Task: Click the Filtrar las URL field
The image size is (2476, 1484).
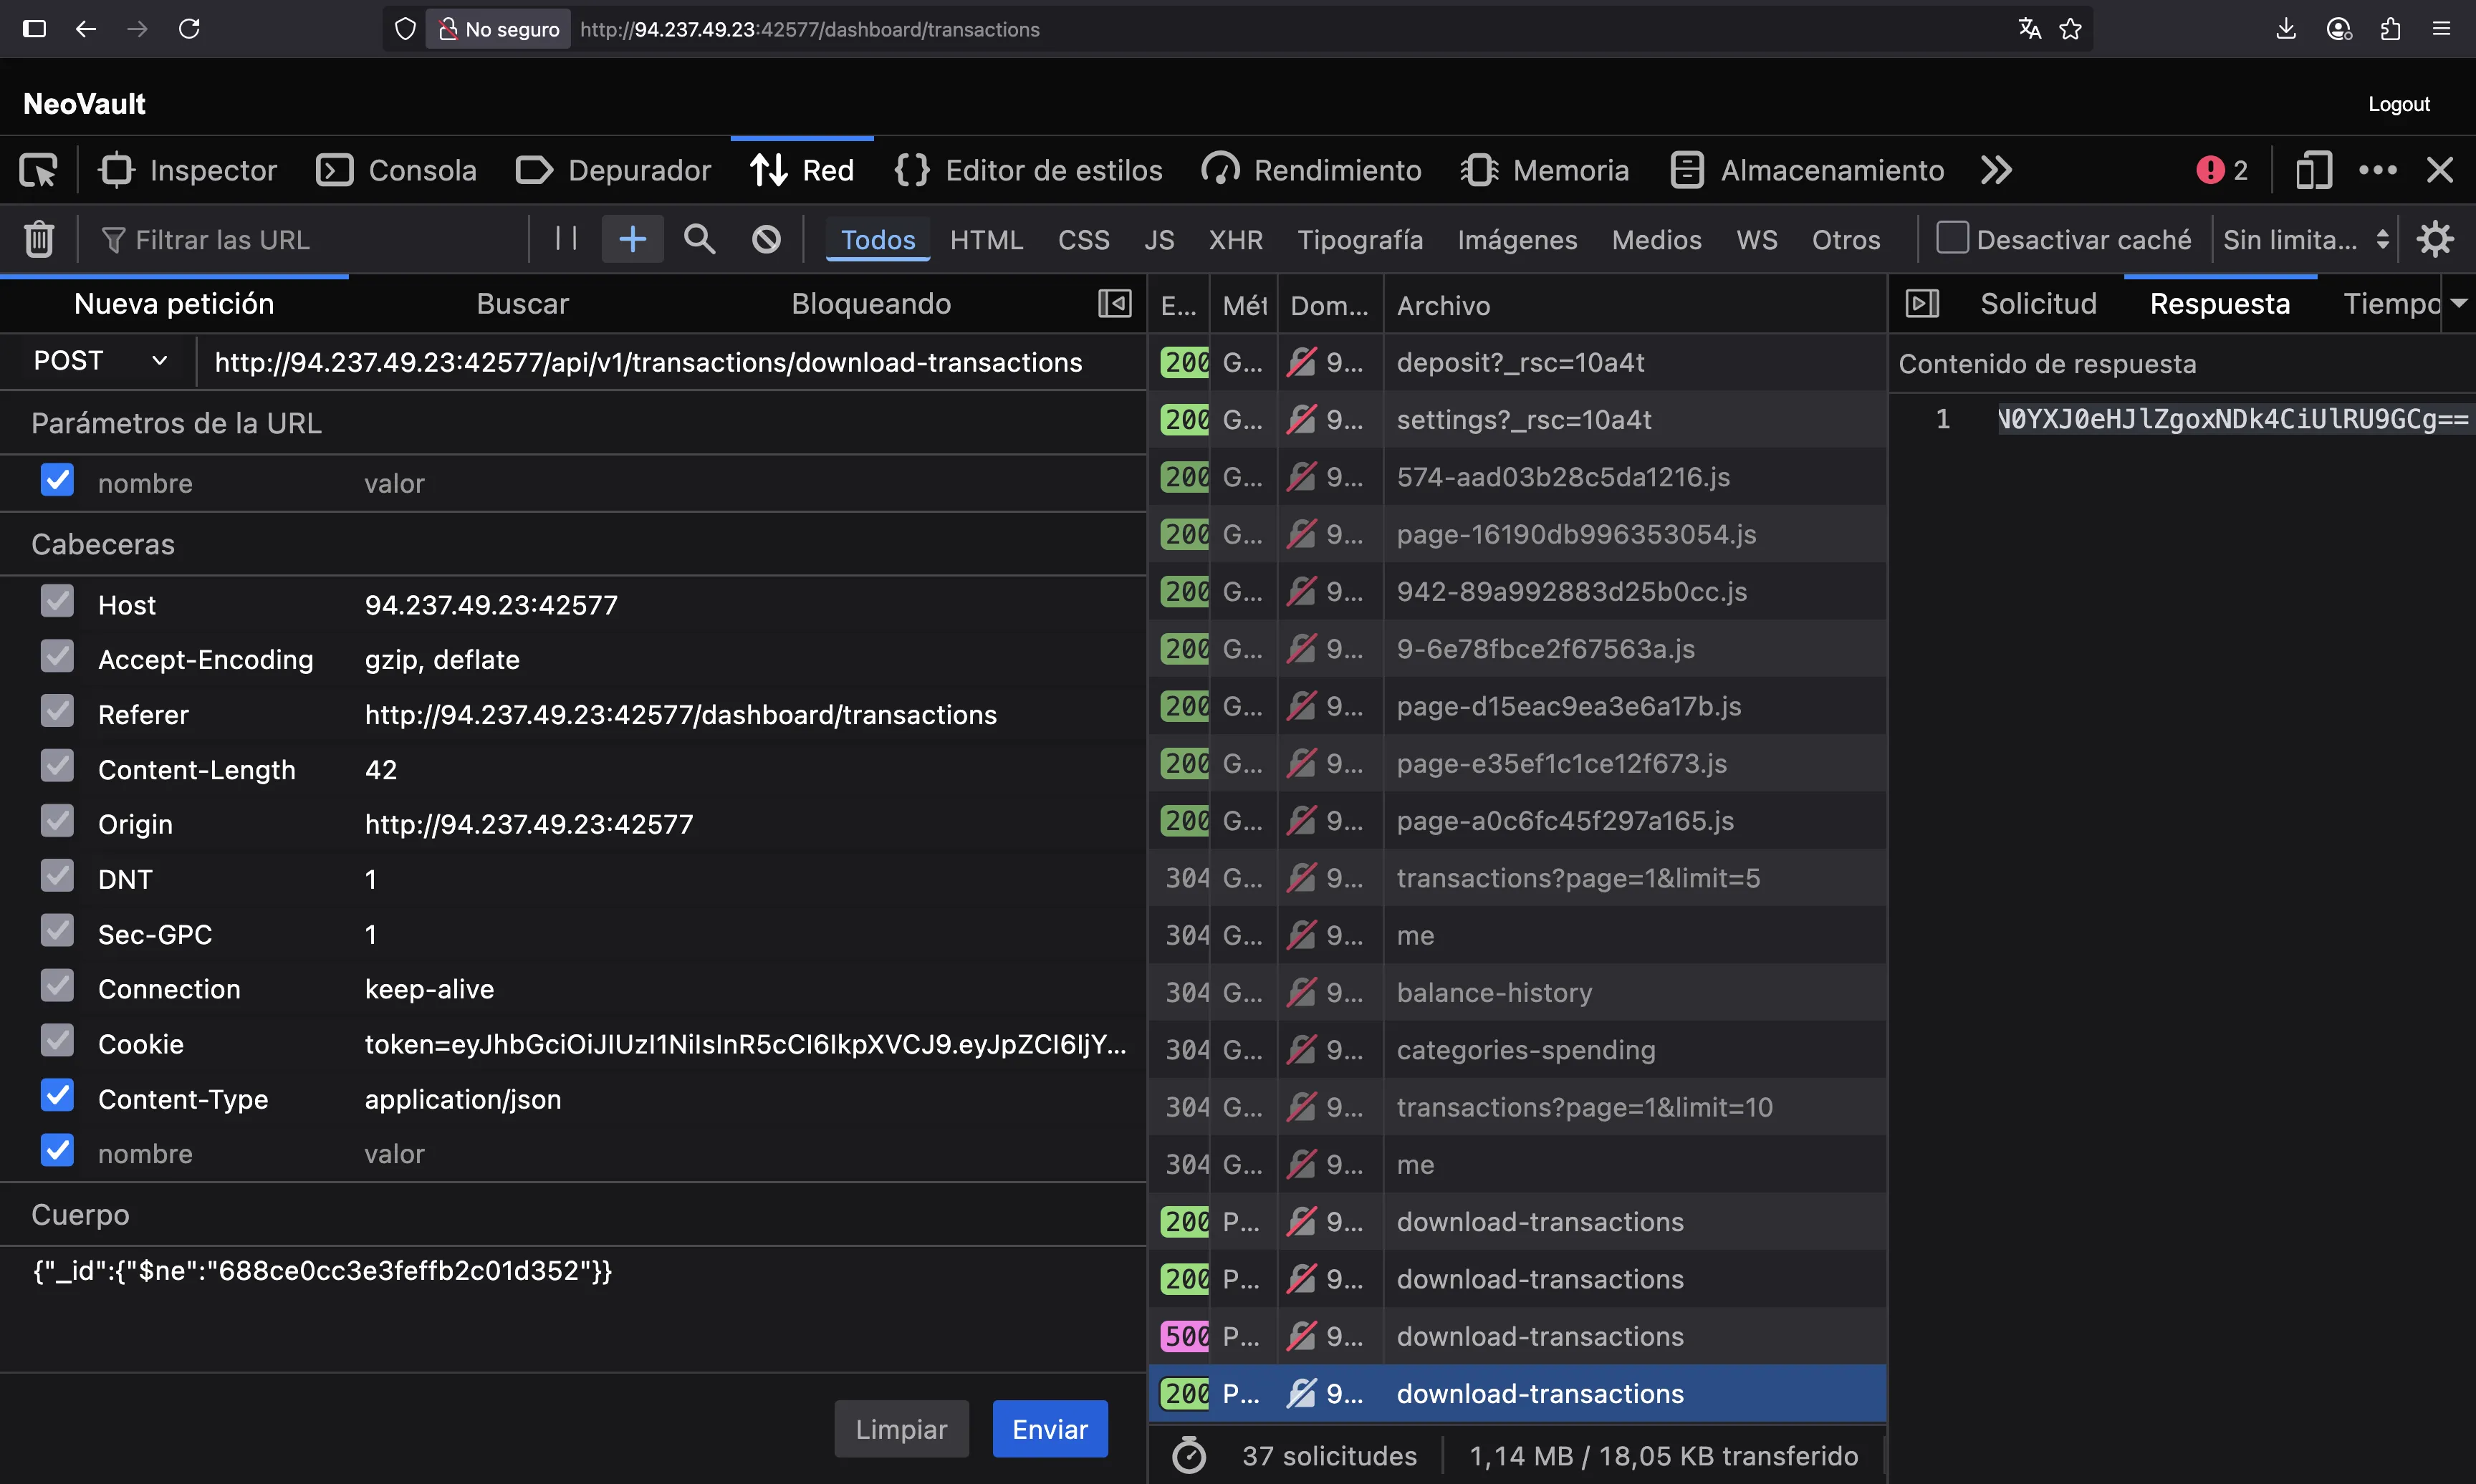Action: pos(310,240)
